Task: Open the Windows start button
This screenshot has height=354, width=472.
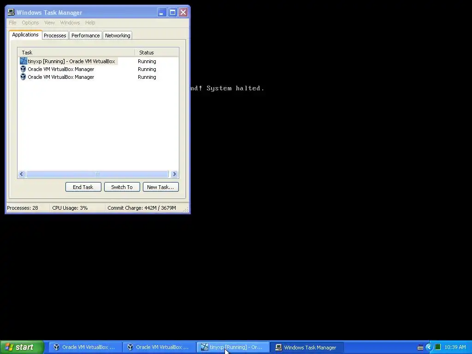Action: tap(22, 347)
